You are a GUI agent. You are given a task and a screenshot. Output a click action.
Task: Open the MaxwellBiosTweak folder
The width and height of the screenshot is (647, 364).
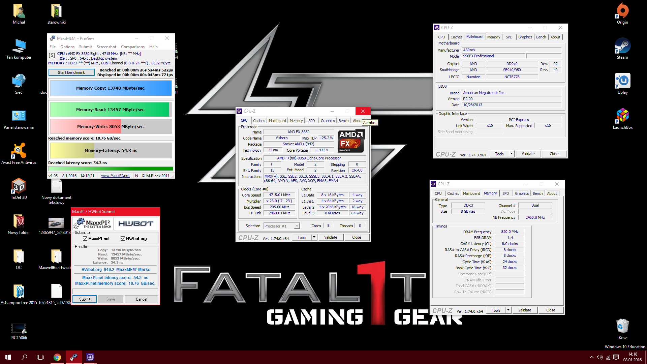(x=55, y=259)
